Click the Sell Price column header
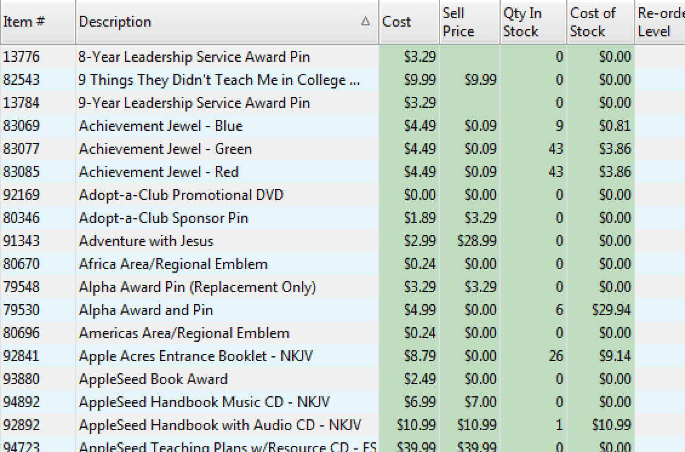Image resolution: width=685 pixels, height=452 pixels. [459, 22]
